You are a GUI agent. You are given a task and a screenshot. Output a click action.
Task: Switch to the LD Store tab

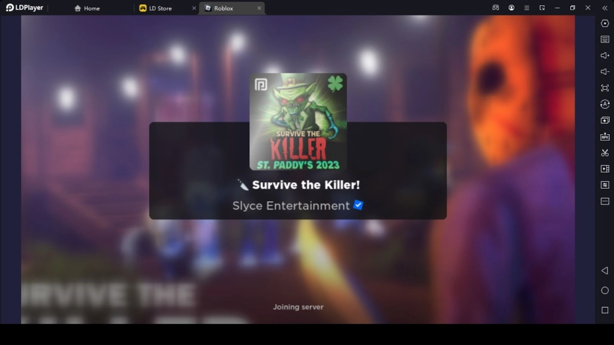click(x=155, y=8)
